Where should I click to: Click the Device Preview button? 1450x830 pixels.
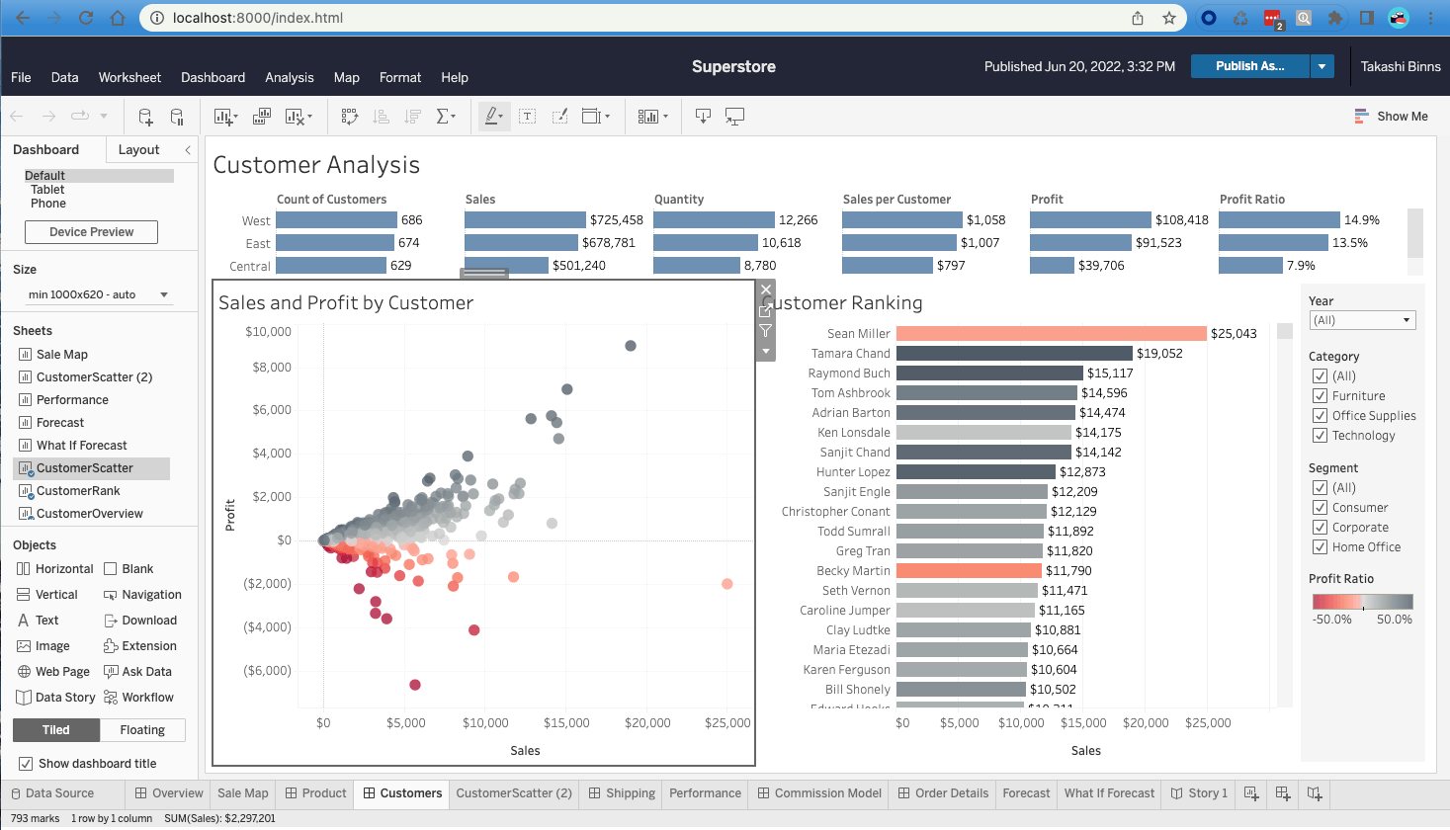91,232
